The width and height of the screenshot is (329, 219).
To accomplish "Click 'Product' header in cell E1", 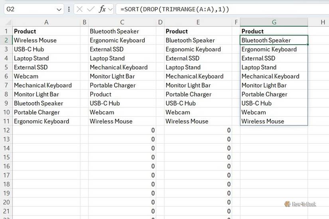I will pyautogui.click(x=177, y=31).
